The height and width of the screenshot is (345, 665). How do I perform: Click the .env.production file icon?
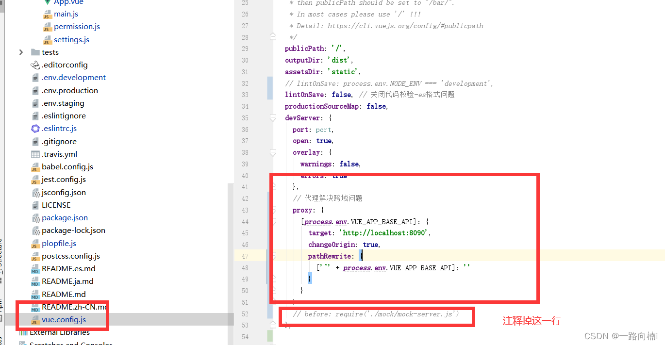click(35, 91)
